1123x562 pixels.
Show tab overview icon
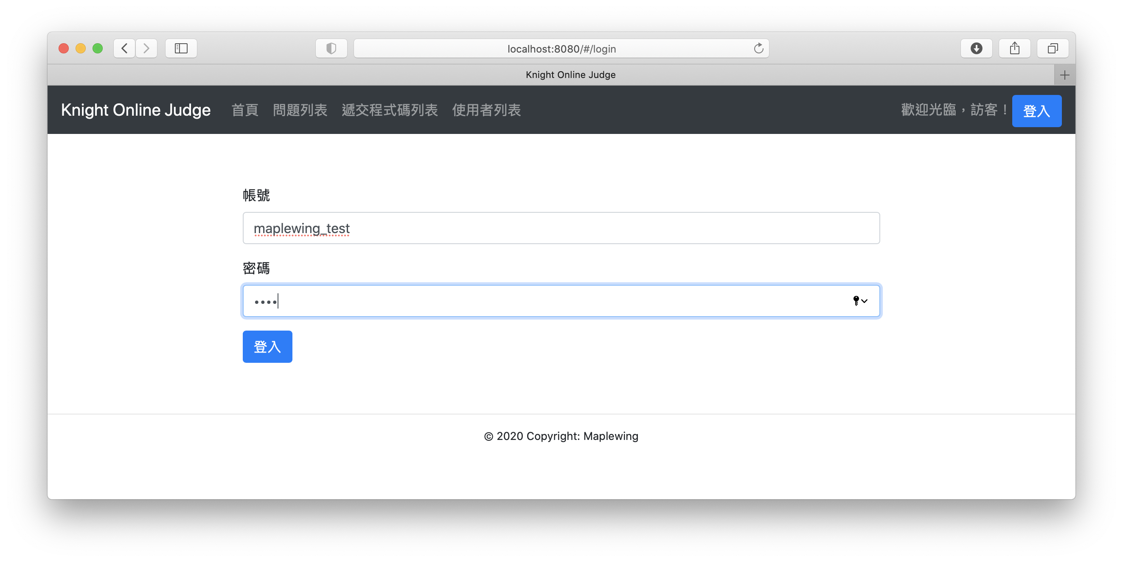click(x=1053, y=48)
